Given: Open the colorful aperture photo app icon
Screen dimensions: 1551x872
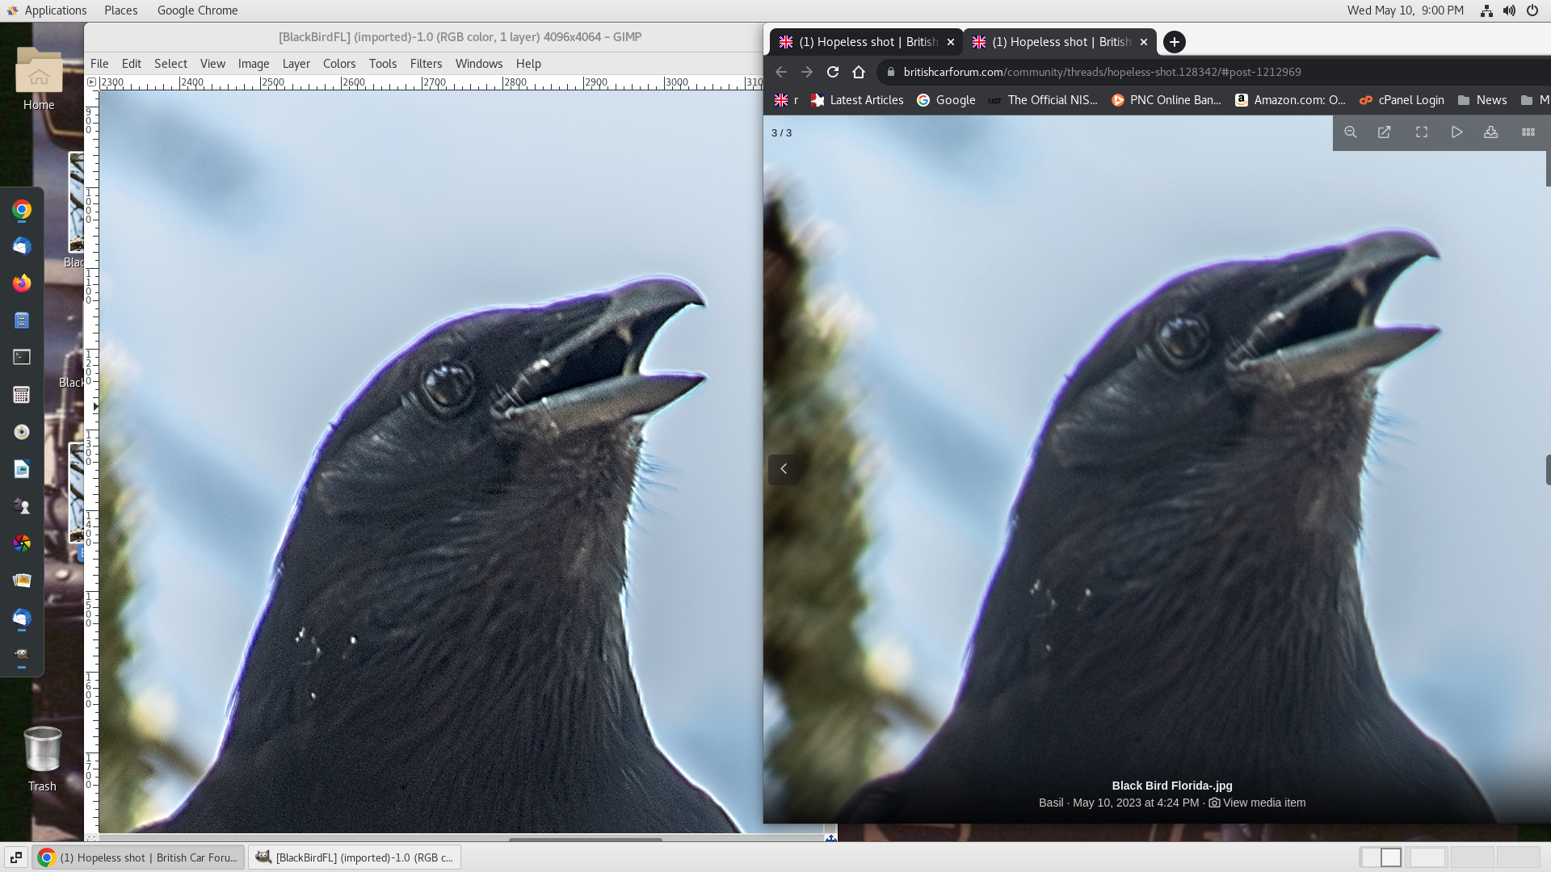Looking at the screenshot, I should [22, 543].
